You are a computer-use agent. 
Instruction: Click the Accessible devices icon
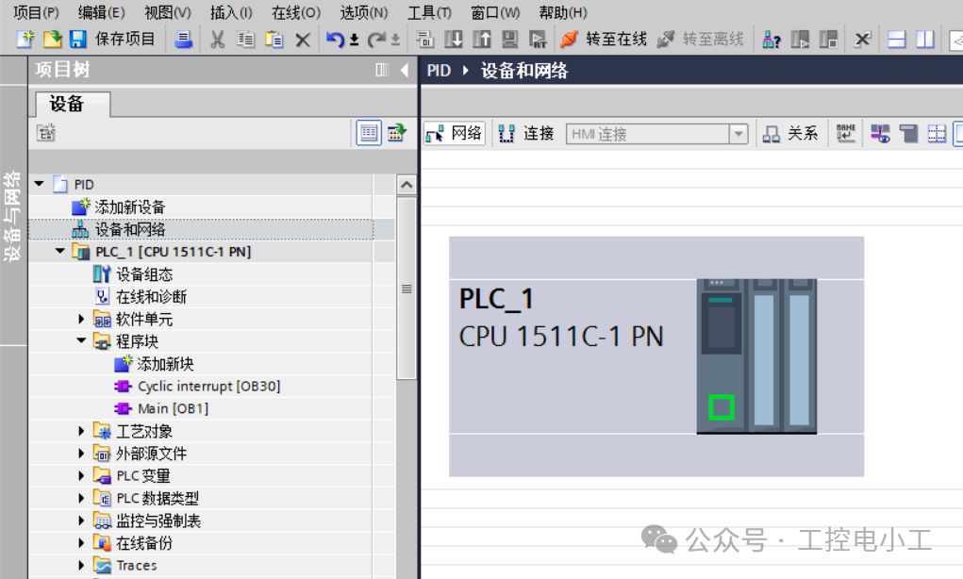771,40
